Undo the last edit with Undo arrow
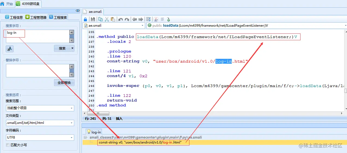The width and height of the screenshot is (347, 153). (x=121, y=19)
